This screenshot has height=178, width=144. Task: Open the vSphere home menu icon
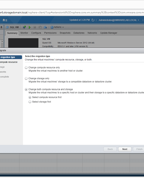(x=5, y=20)
